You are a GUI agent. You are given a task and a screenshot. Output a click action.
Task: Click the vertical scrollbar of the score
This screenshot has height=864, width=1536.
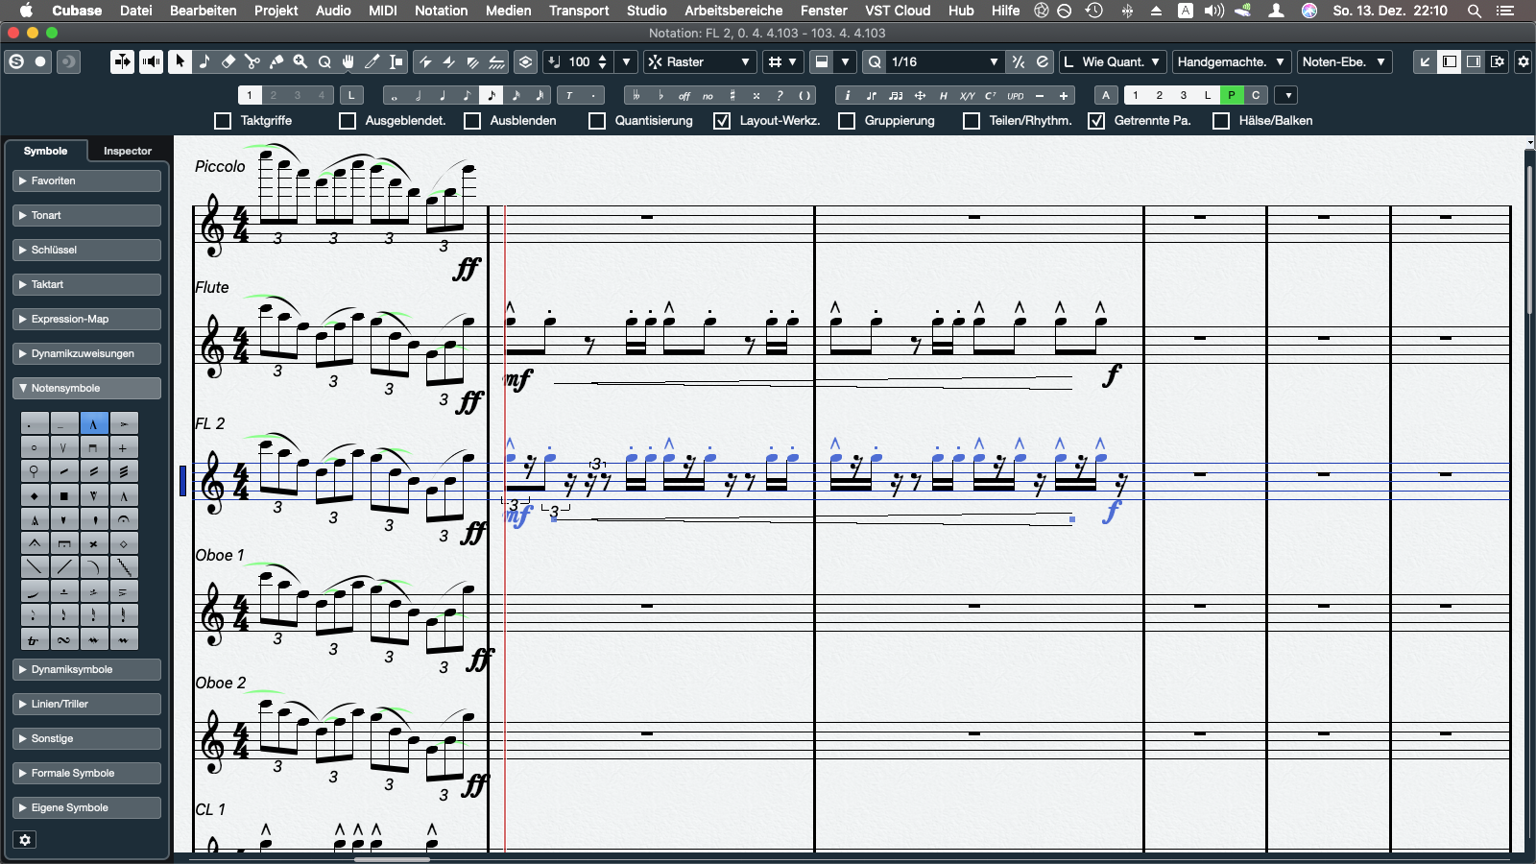click(x=1530, y=240)
